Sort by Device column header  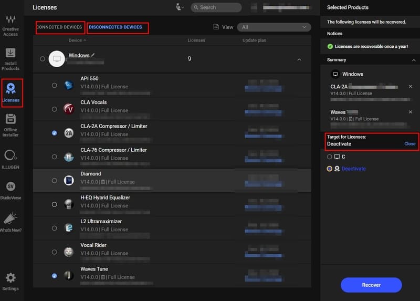pos(77,40)
